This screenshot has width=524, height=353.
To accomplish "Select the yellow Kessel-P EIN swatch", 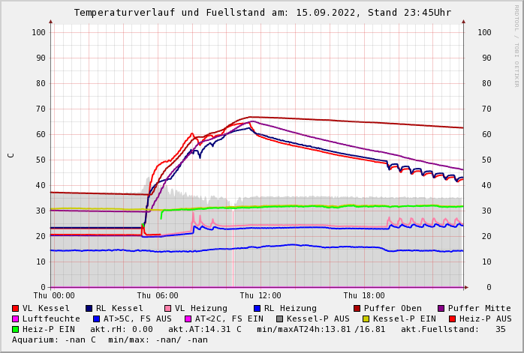I will (366, 319).
